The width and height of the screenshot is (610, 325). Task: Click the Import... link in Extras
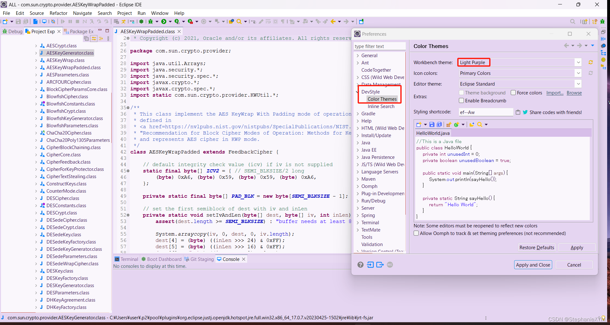[555, 93]
